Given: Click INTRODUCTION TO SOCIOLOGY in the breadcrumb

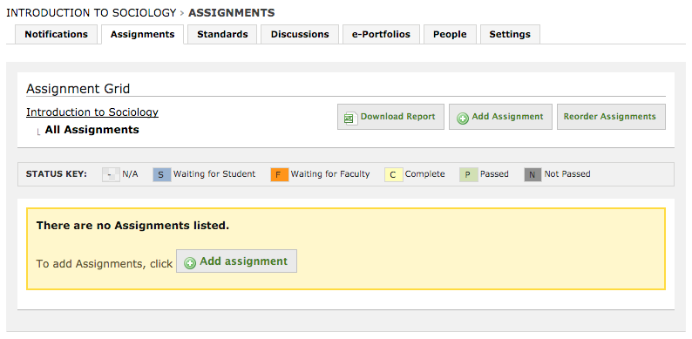Looking at the screenshot, I should click(x=92, y=13).
